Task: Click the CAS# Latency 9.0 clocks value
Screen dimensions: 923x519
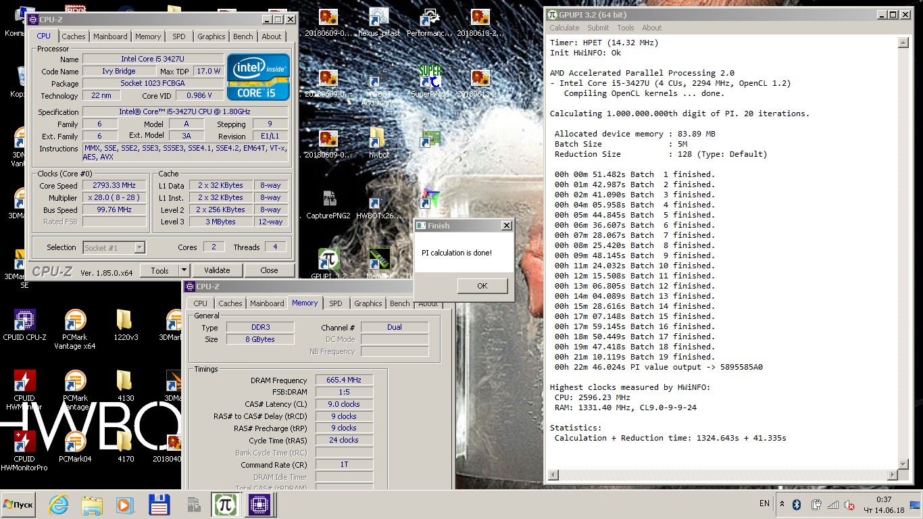Action: [344, 404]
